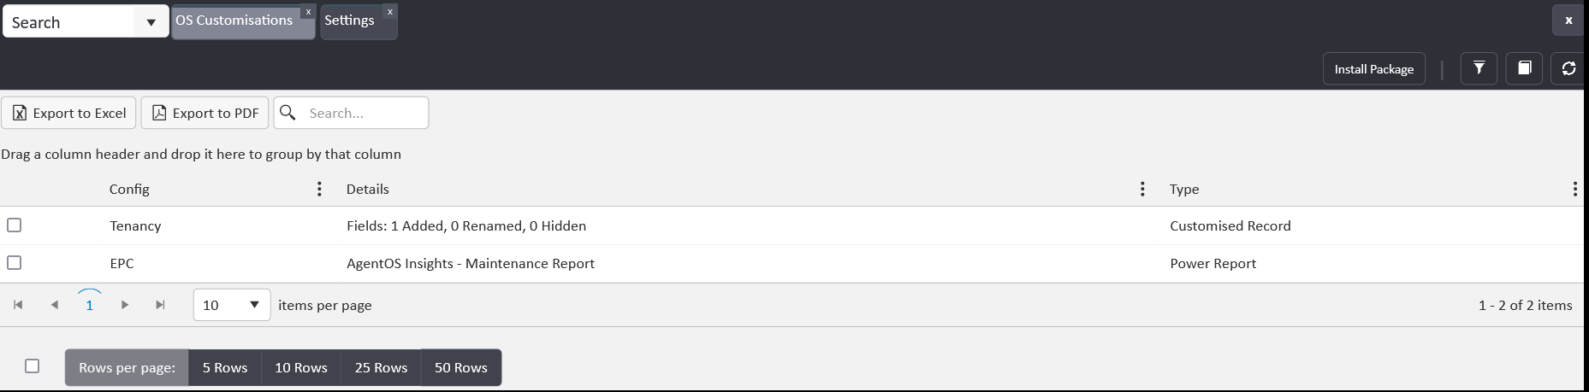Go to the last page arrow
The width and height of the screenshot is (1589, 392).
click(x=160, y=305)
